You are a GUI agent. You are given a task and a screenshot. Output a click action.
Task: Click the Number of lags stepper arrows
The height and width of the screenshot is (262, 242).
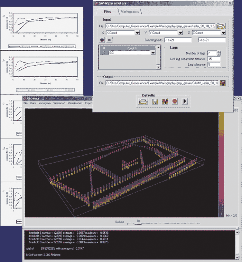point(219,53)
